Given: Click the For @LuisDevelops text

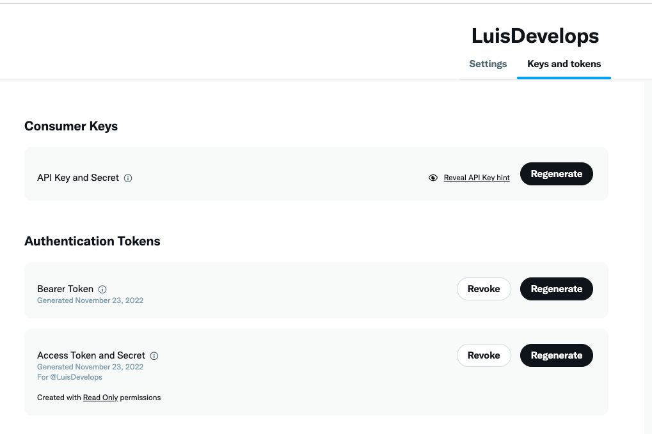Looking at the screenshot, I should click(70, 377).
